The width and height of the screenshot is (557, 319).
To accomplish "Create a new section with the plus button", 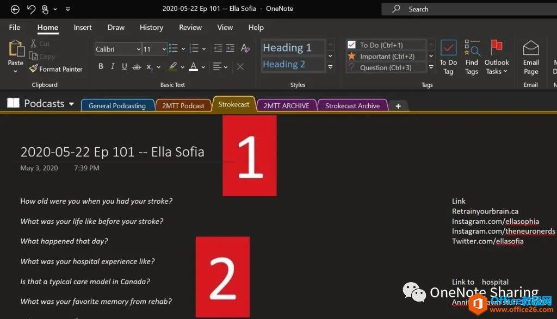I will coord(398,105).
